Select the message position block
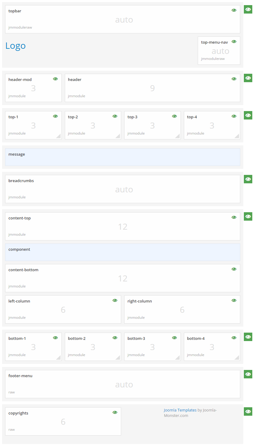 pyautogui.click(x=123, y=157)
